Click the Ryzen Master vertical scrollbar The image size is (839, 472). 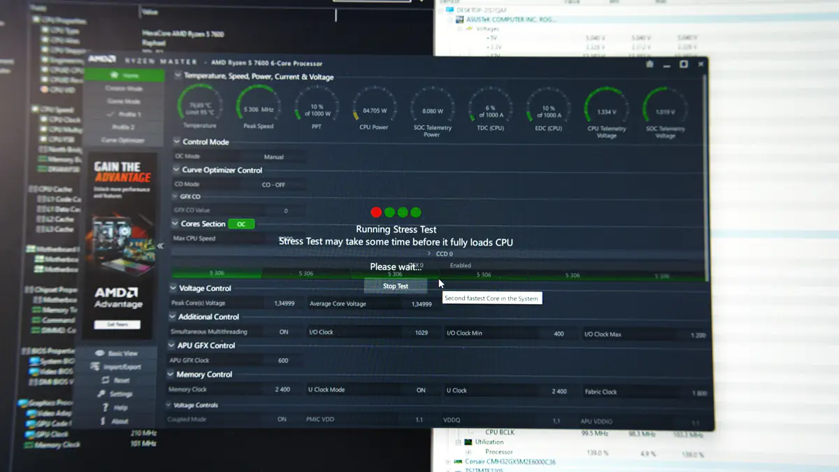[708, 178]
